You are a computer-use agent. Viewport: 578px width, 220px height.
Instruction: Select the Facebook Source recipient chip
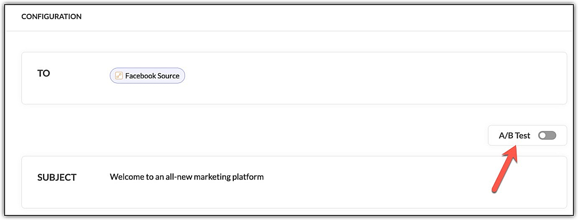coord(147,76)
